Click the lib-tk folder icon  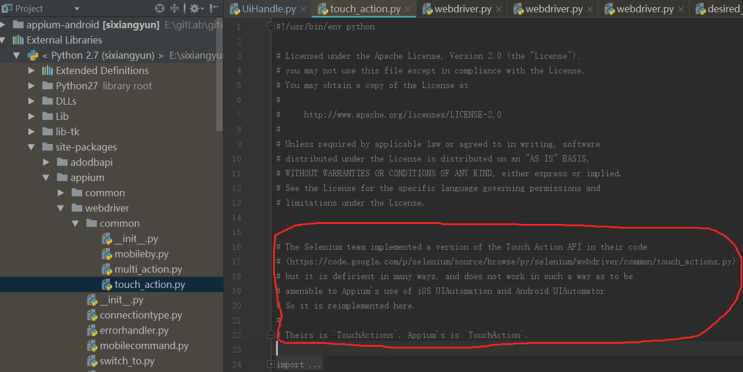48,132
